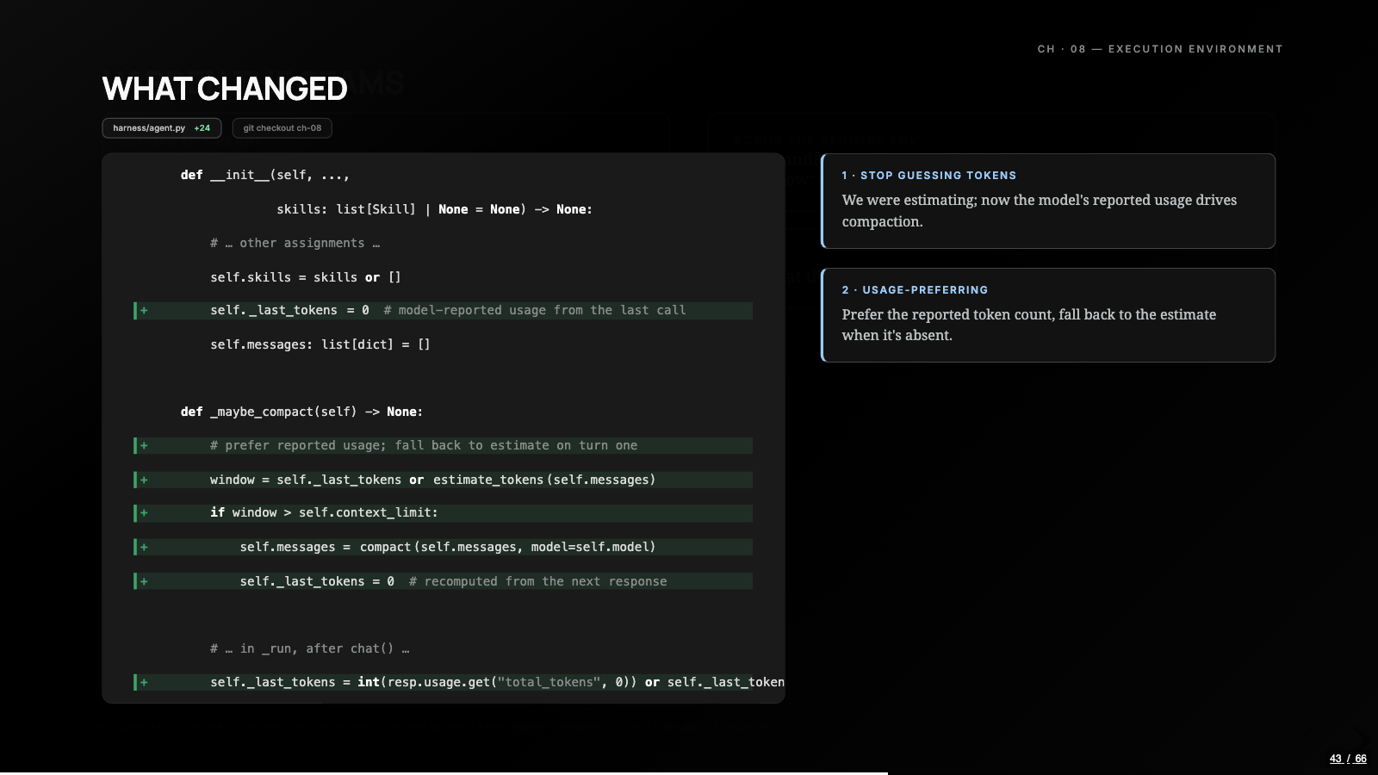The height and width of the screenshot is (775, 1378).
Task: Click the harness/agent.py file chip
Action: [x=162, y=128]
